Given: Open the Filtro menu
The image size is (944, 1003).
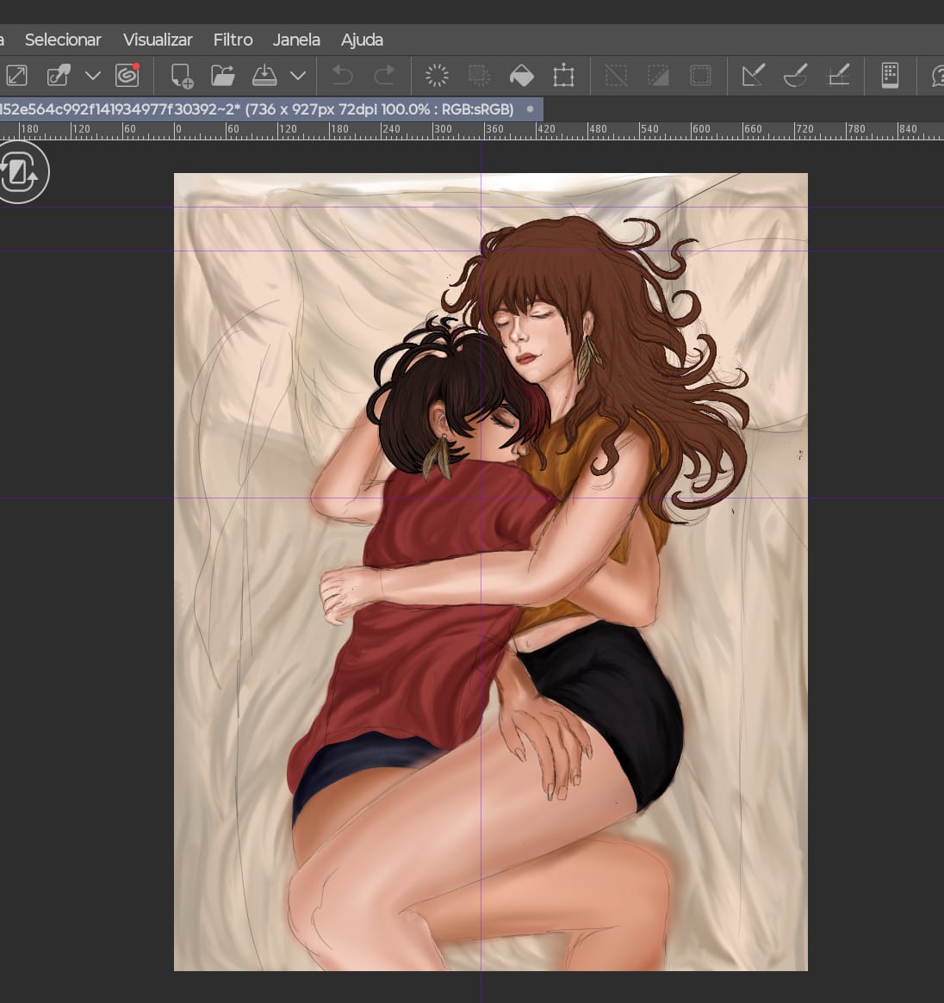Looking at the screenshot, I should pos(233,40).
